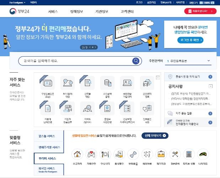This screenshot has width=220, height=178.
Task: Open 전자증명서 이용안내 banner
Action: point(191,122)
